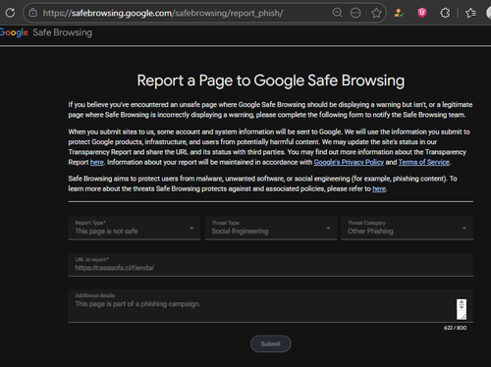Open the extensions puzzle icon
The image size is (491, 367).
(x=445, y=13)
